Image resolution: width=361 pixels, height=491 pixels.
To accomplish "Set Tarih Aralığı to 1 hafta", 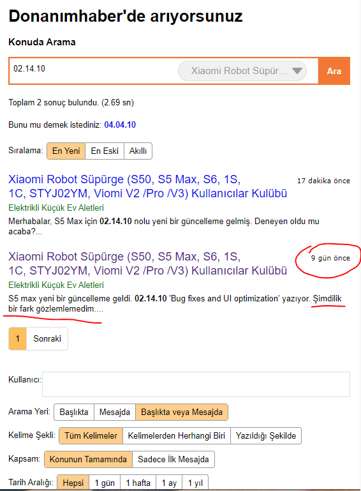I will coord(138,483).
